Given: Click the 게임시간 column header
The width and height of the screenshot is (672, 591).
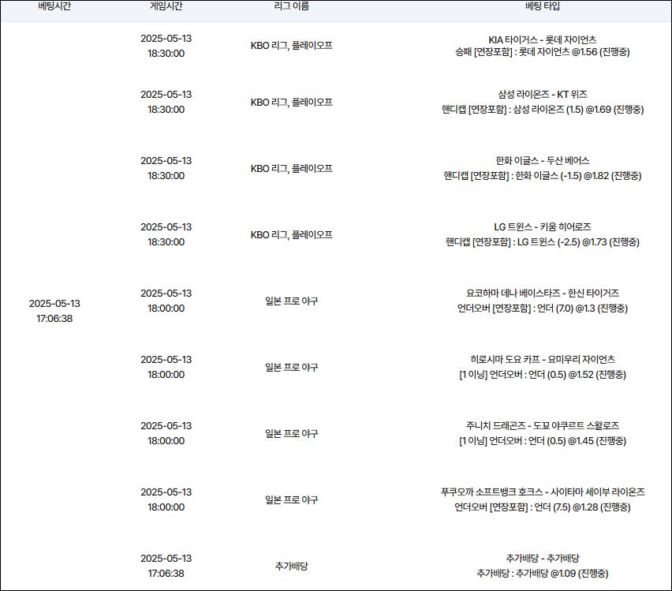Looking at the screenshot, I should pyautogui.click(x=166, y=6).
